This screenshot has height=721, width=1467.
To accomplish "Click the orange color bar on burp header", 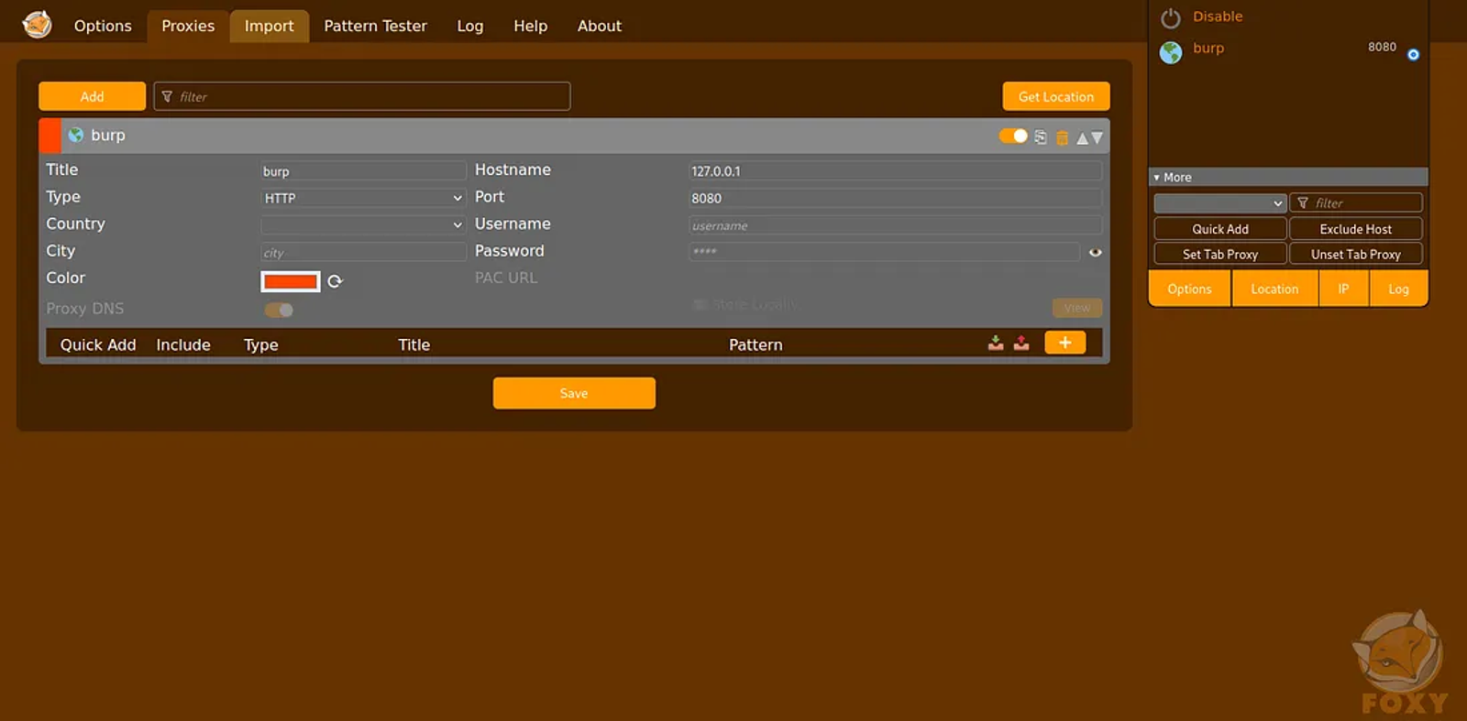I will (50, 136).
